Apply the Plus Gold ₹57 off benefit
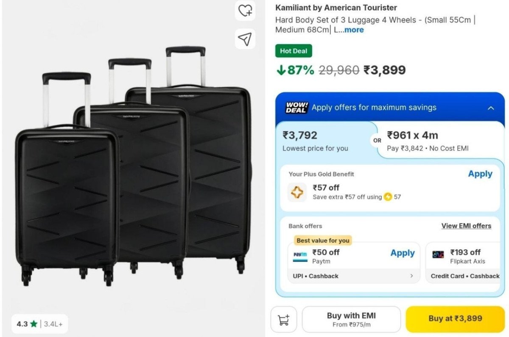Image resolution: width=509 pixels, height=337 pixels. point(480,174)
